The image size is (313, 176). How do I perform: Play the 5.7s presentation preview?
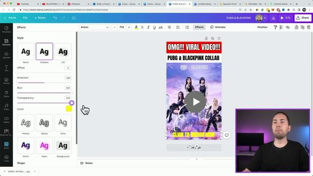click(x=286, y=18)
